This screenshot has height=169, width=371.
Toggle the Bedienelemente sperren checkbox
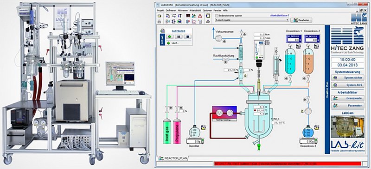[x=217, y=16]
